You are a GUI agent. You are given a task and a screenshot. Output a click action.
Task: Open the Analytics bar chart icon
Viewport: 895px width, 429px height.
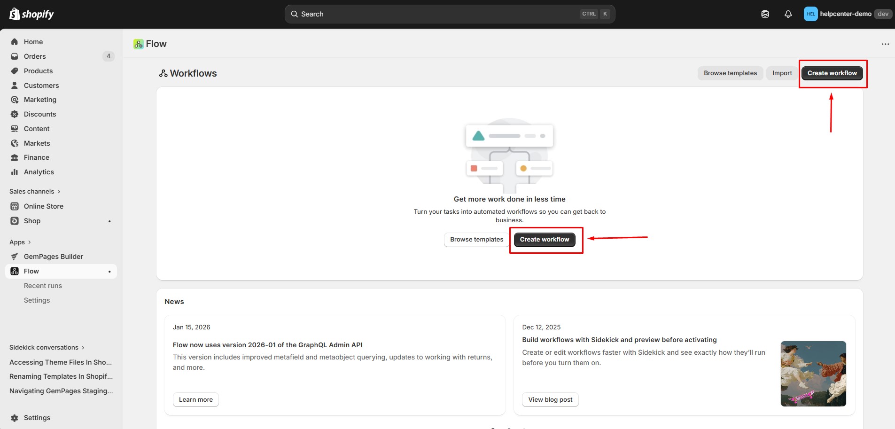(x=15, y=172)
